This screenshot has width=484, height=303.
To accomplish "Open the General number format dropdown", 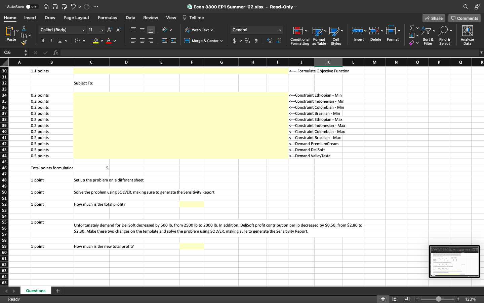I will [280, 30].
